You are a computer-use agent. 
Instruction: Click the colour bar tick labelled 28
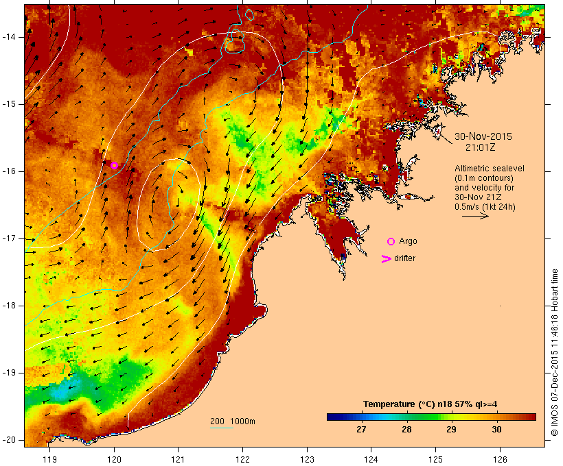(x=406, y=430)
